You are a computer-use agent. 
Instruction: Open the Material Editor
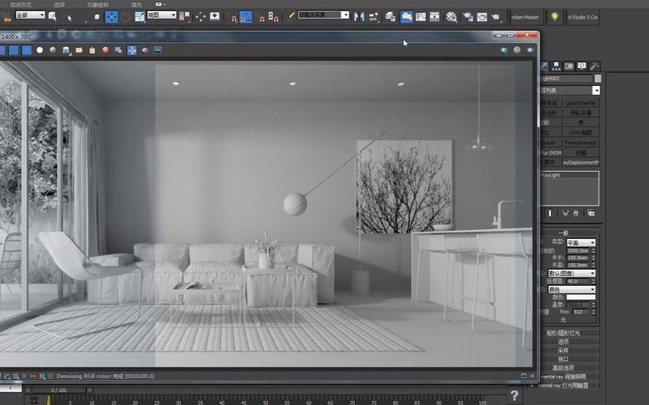pos(452,16)
